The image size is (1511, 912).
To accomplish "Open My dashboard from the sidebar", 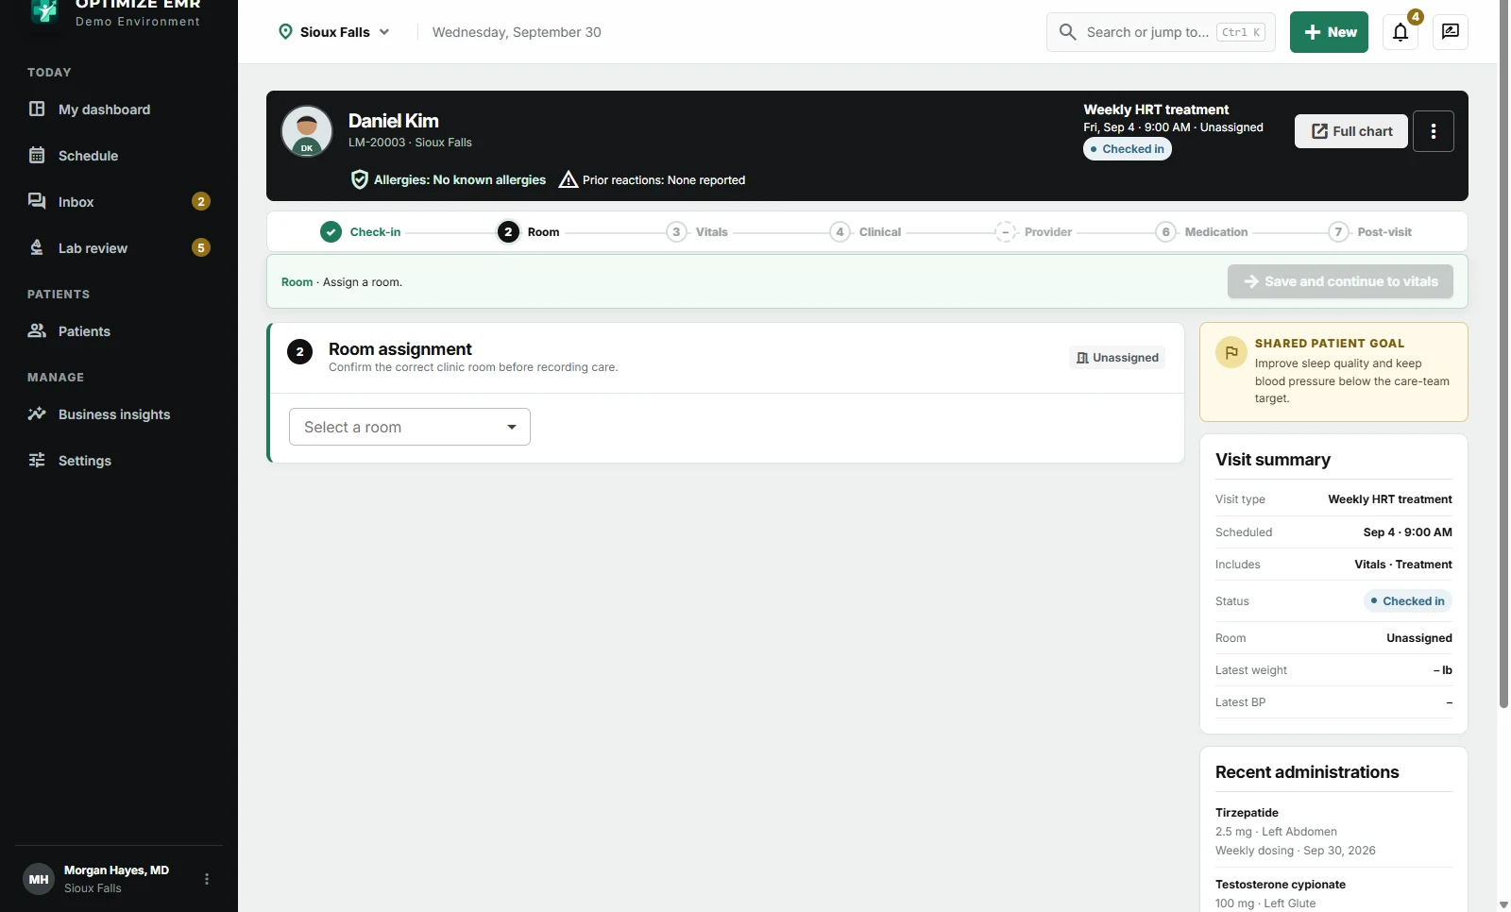I will tap(119, 110).
